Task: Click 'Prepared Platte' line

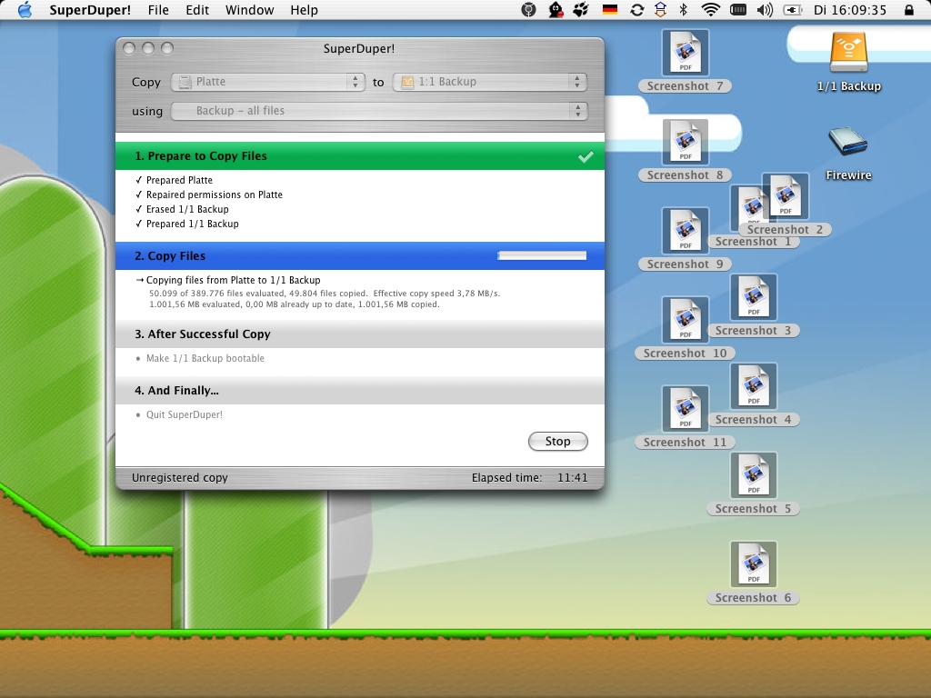Action: tap(179, 180)
